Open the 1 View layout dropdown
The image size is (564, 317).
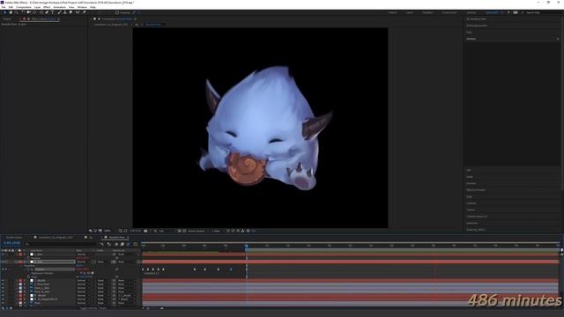[x=217, y=231]
